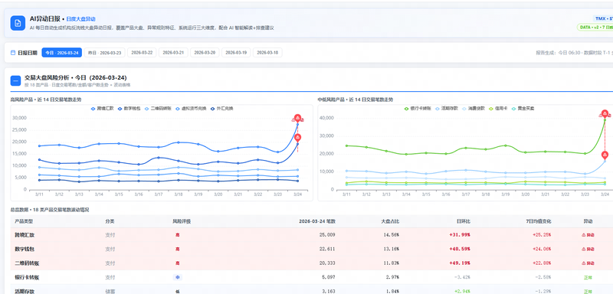Click the 异动 column header
The image size is (613, 294).
point(588,221)
